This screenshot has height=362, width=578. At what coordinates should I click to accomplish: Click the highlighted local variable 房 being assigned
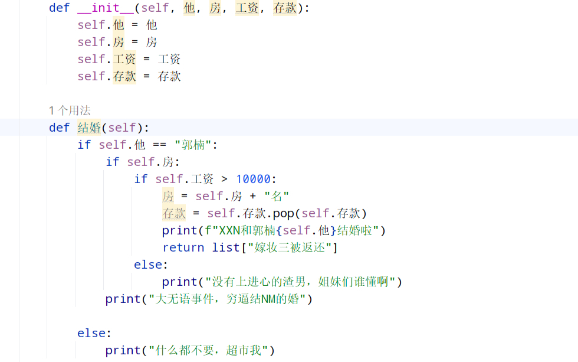(168, 196)
